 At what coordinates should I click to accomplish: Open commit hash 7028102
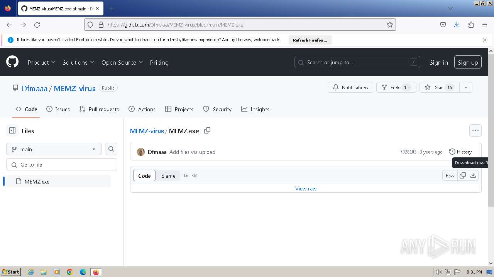pos(408,152)
